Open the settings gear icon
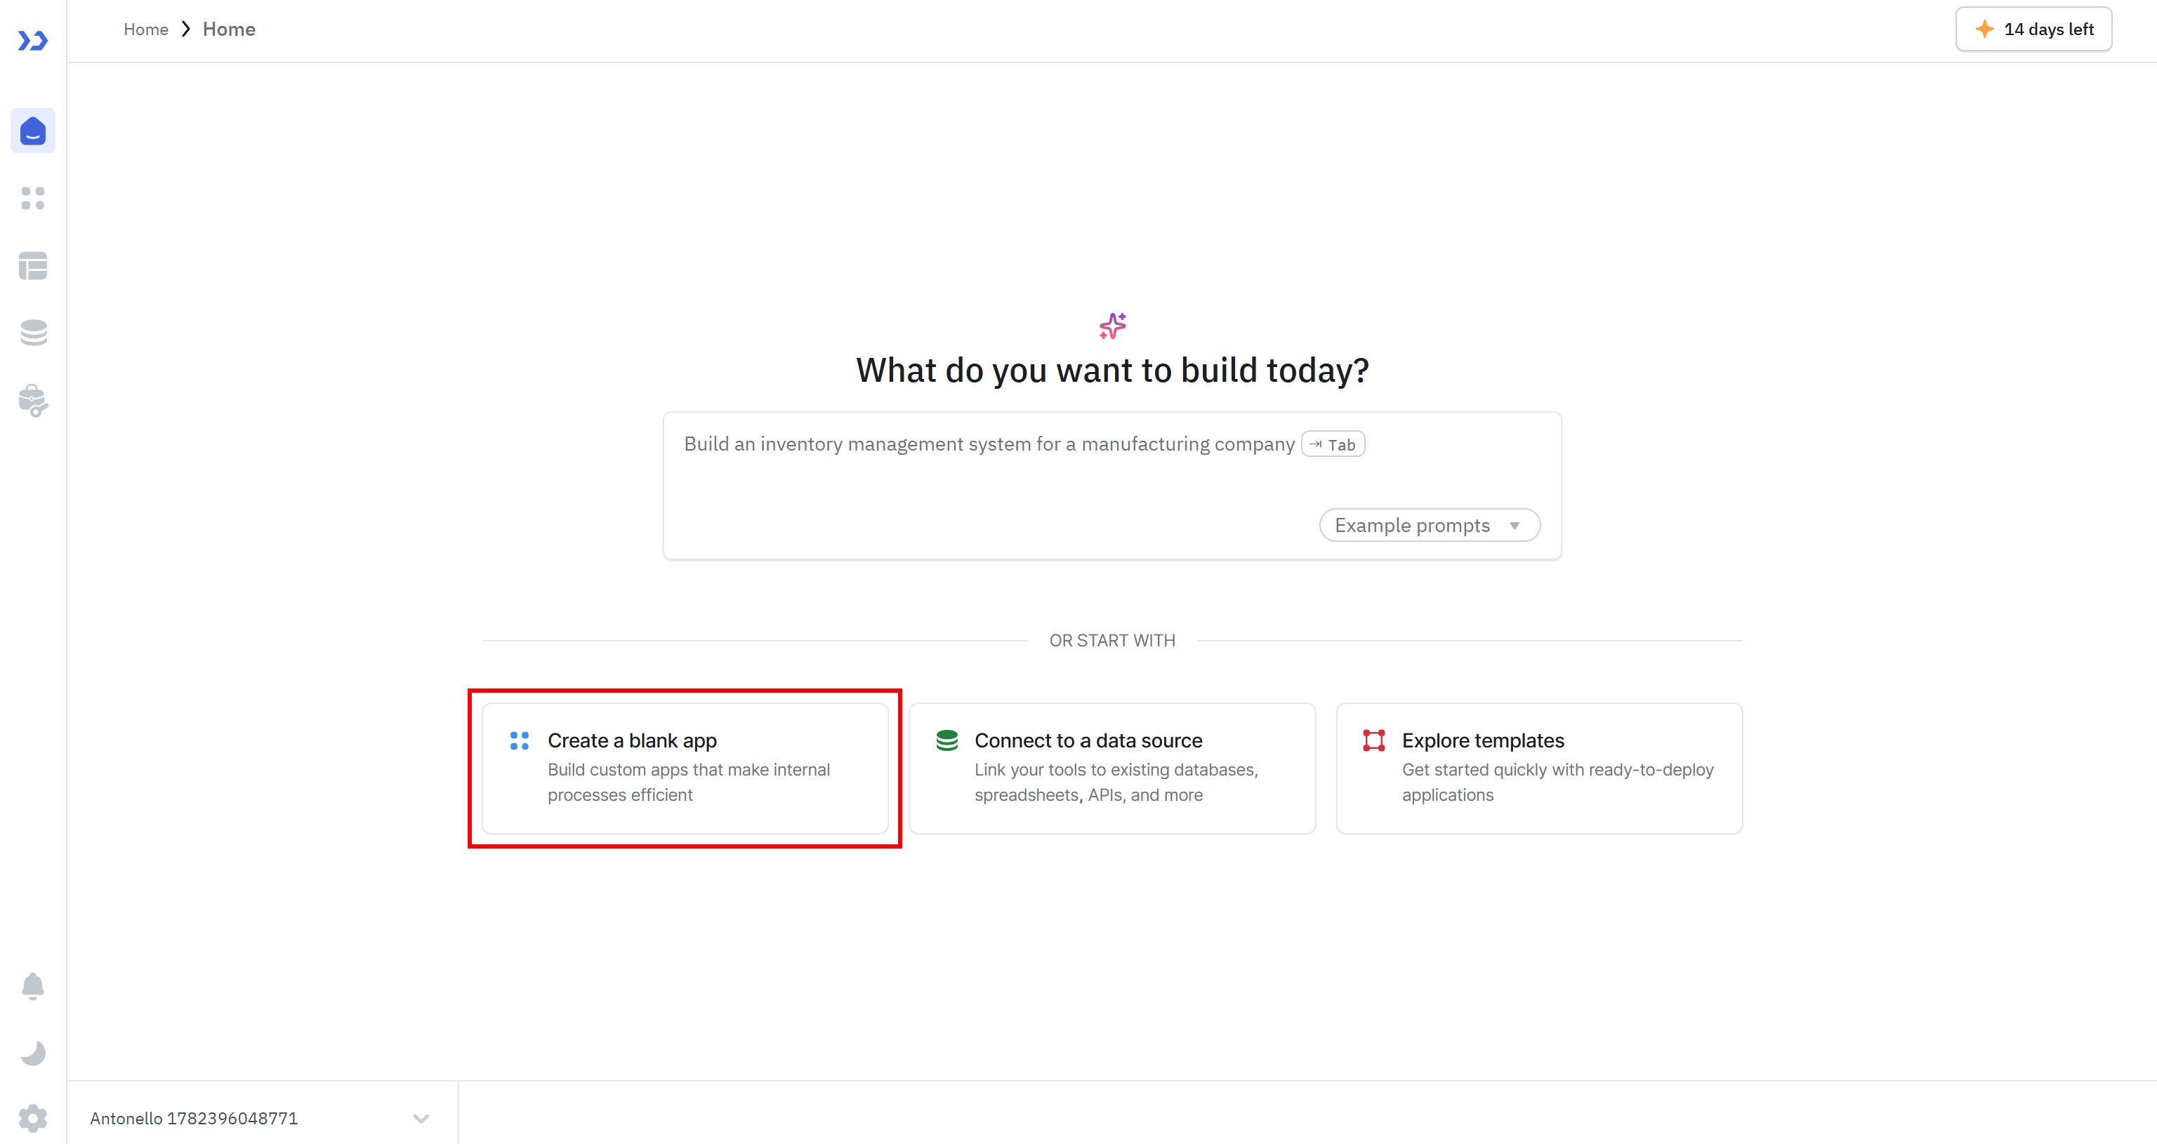 coord(33,1118)
